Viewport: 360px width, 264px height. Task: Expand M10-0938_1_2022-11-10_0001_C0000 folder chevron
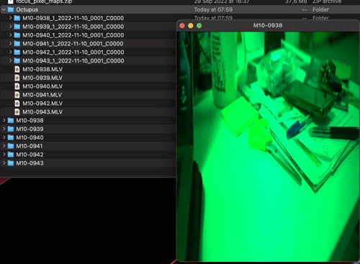click(10, 18)
